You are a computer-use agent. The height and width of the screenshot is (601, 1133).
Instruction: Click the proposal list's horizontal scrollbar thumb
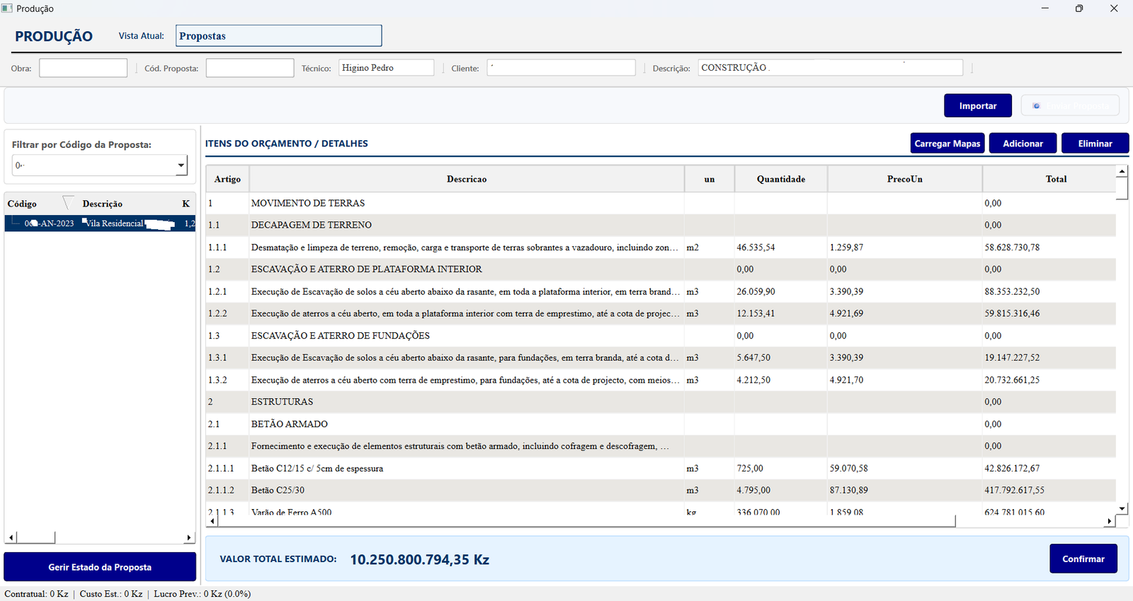[x=35, y=537]
